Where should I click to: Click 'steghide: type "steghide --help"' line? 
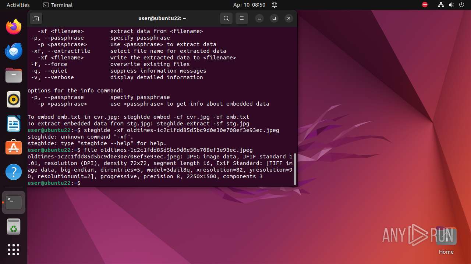click(97, 143)
